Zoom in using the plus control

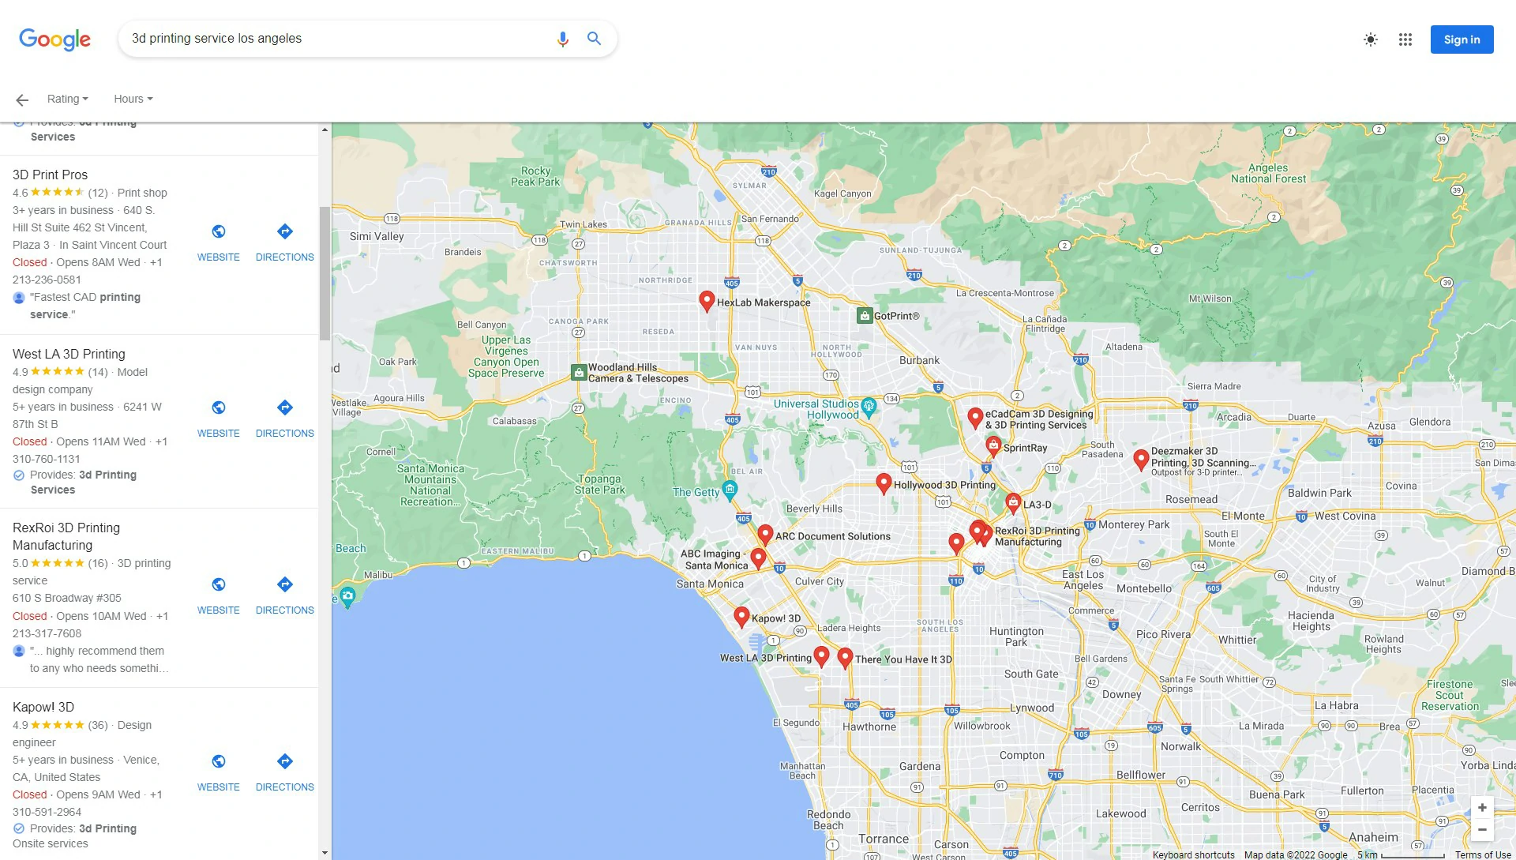1483,807
